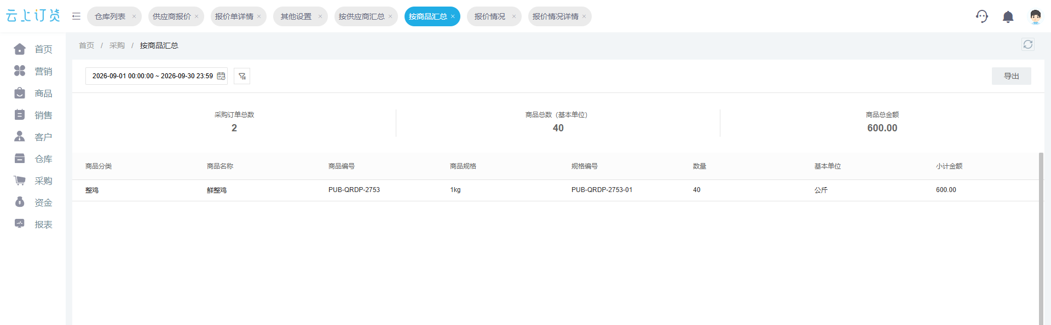
Task: Open 商品 sidebar menu
Action: pyautogui.click(x=33, y=93)
